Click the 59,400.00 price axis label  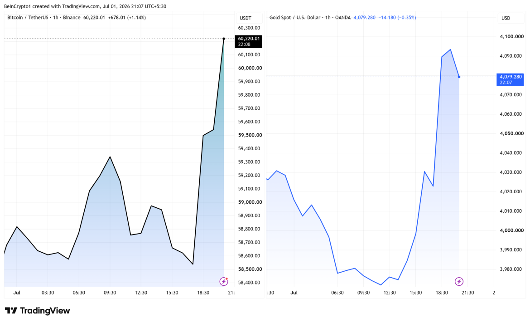(x=249, y=148)
